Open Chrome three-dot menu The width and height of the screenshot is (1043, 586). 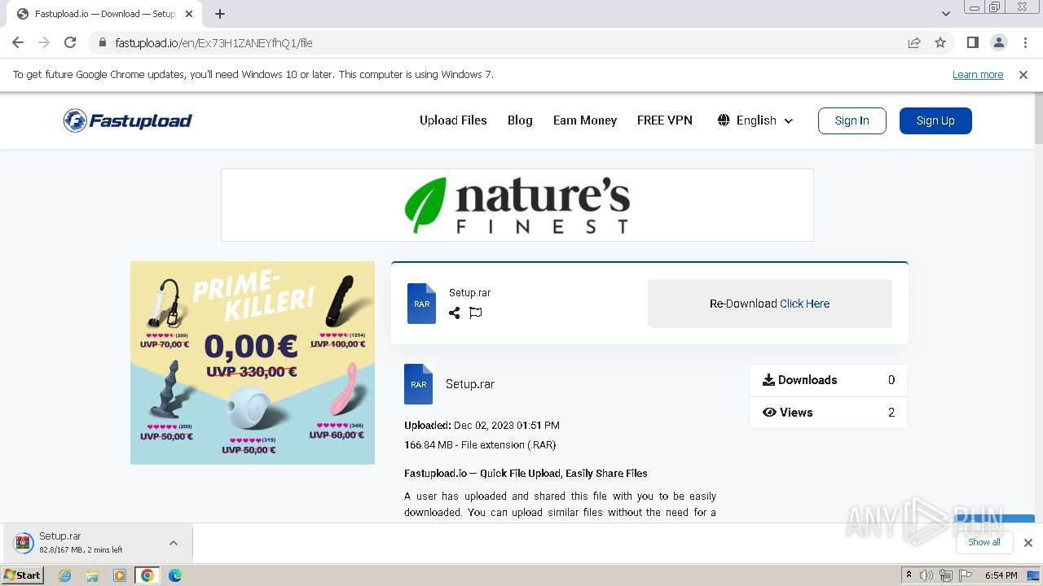tap(1025, 42)
